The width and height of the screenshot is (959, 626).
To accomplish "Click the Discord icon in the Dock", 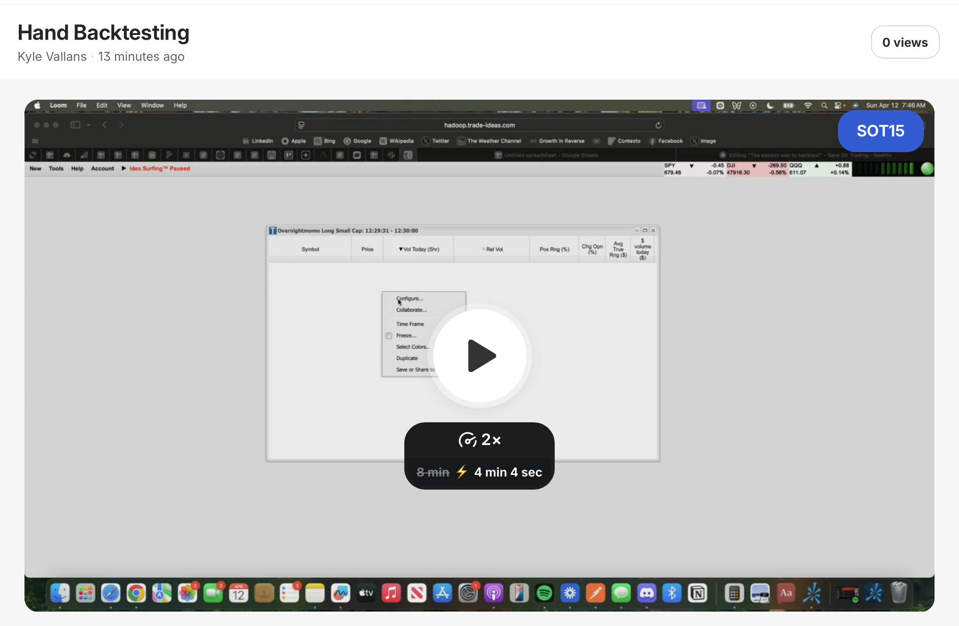I will [646, 593].
